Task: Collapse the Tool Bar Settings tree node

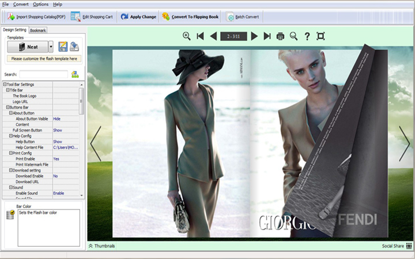Action: 5,85
